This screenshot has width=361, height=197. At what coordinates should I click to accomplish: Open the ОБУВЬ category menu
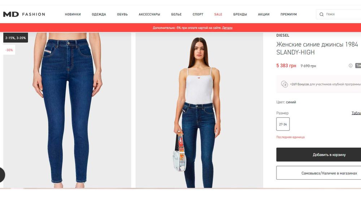(x=122, y=14)
